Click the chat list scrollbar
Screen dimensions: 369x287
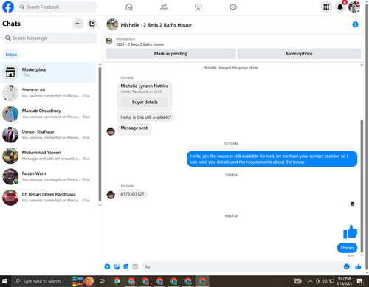pyautogui.click(x=100, y=134)
